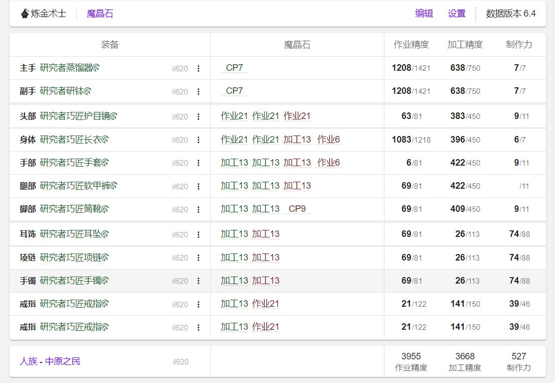Image resolution: width=555 pixels, height=383 pixels.
Task: Click first 作业21 materia on 头部 row
Action: point(234,116)
